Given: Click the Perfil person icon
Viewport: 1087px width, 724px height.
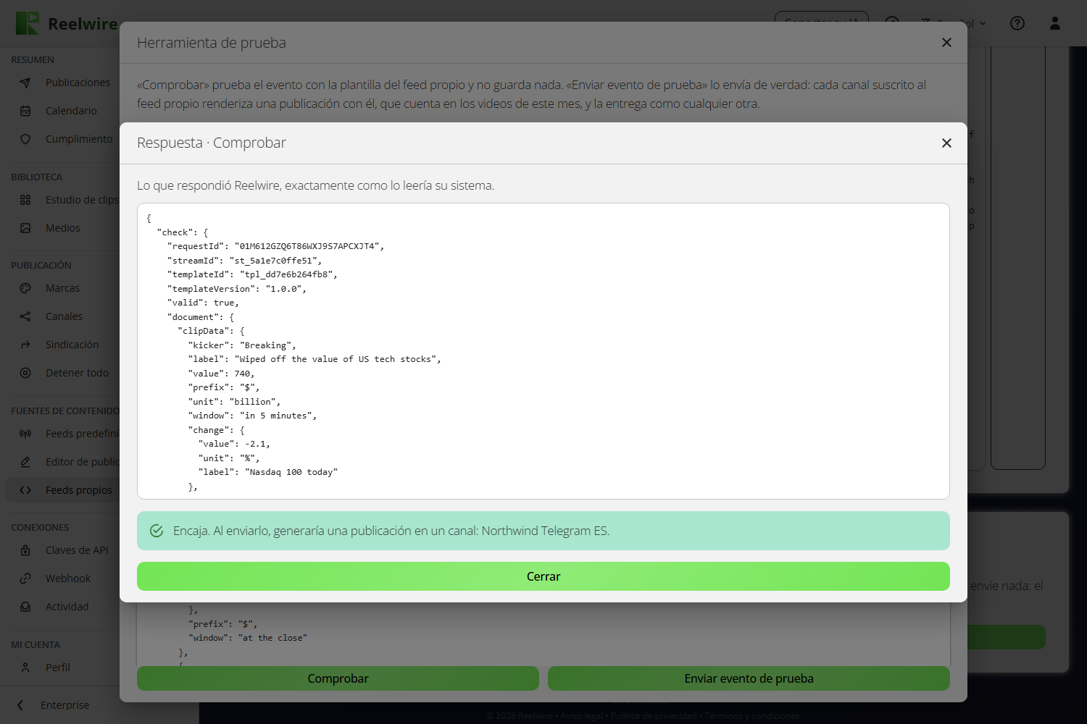Looking at the screenshot, I should point(25,668).
